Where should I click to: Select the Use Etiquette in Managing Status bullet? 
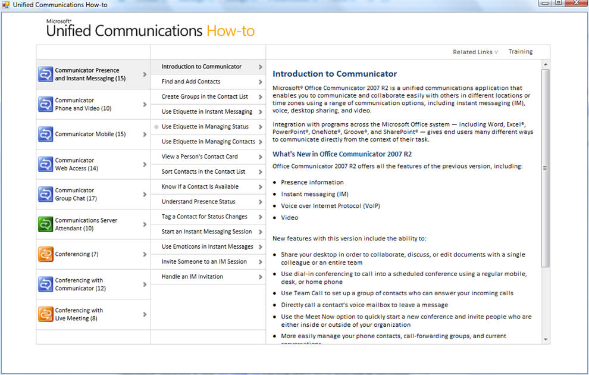[x=156, y=127]
